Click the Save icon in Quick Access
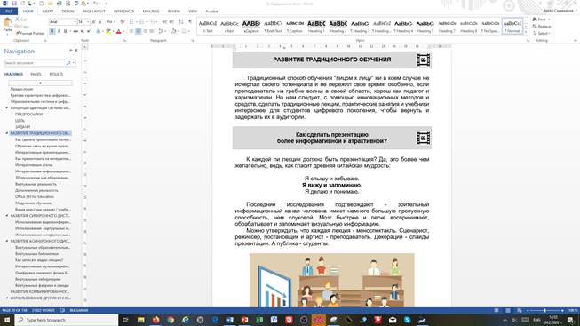Screen dimensions: 580x326 [13, 4]
